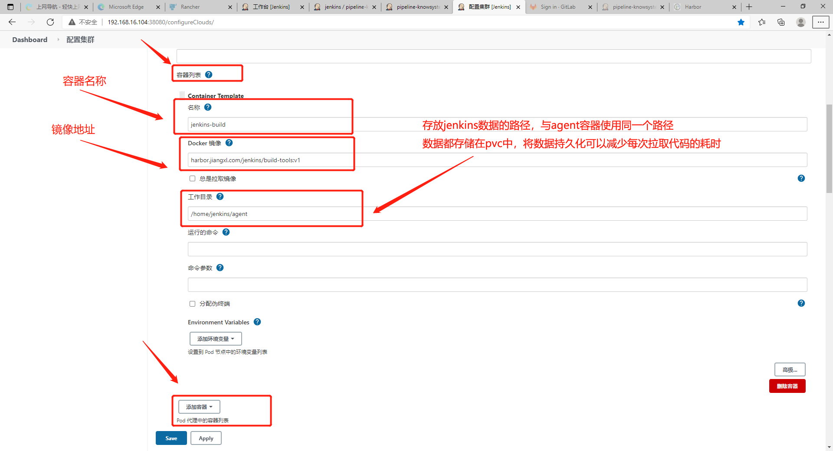This screenshot has height=451, width=833.
Task: Open the browser favorites list
Action: tap(762, 22)
